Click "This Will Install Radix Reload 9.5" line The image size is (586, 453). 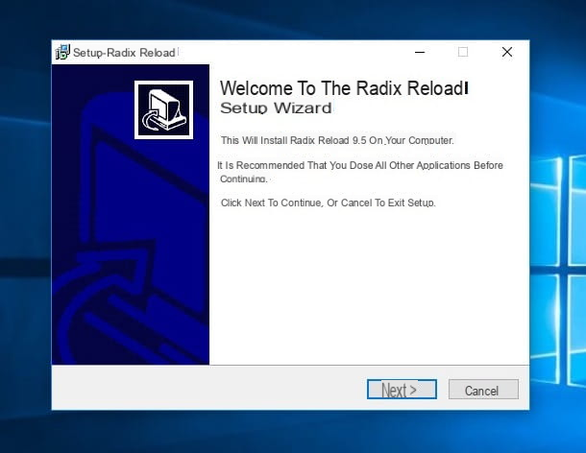pyautogui.click(x=337, y=140)
